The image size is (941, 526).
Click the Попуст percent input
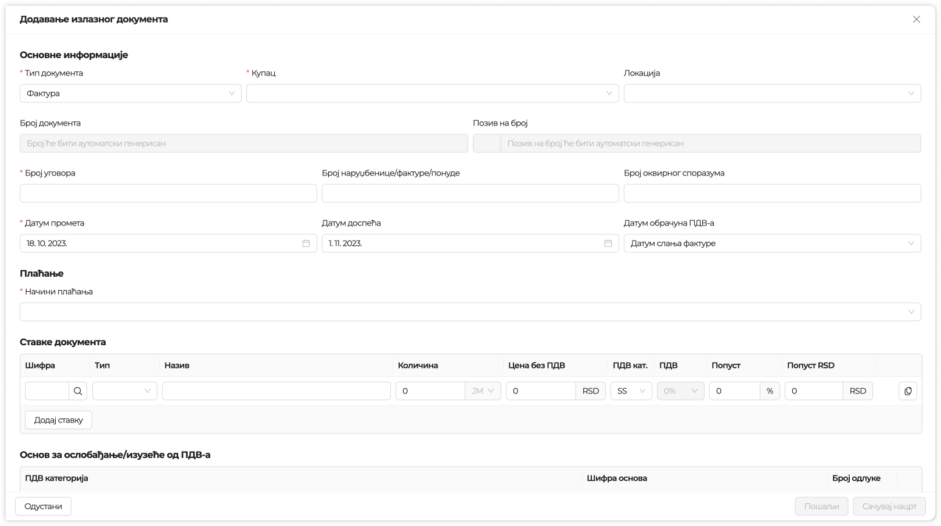pyautogui.click(x=735, y=391)
